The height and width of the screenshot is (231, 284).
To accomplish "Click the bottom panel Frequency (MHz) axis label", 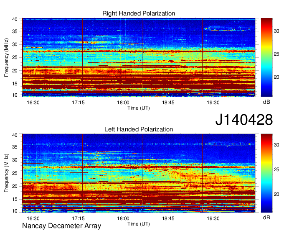I will 6,173.
